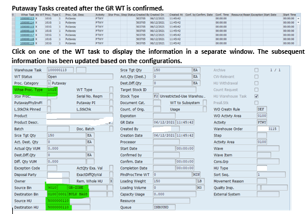Click the Expiration field
This screenshot has height=214, width=308.
click(x=164, y=116)
